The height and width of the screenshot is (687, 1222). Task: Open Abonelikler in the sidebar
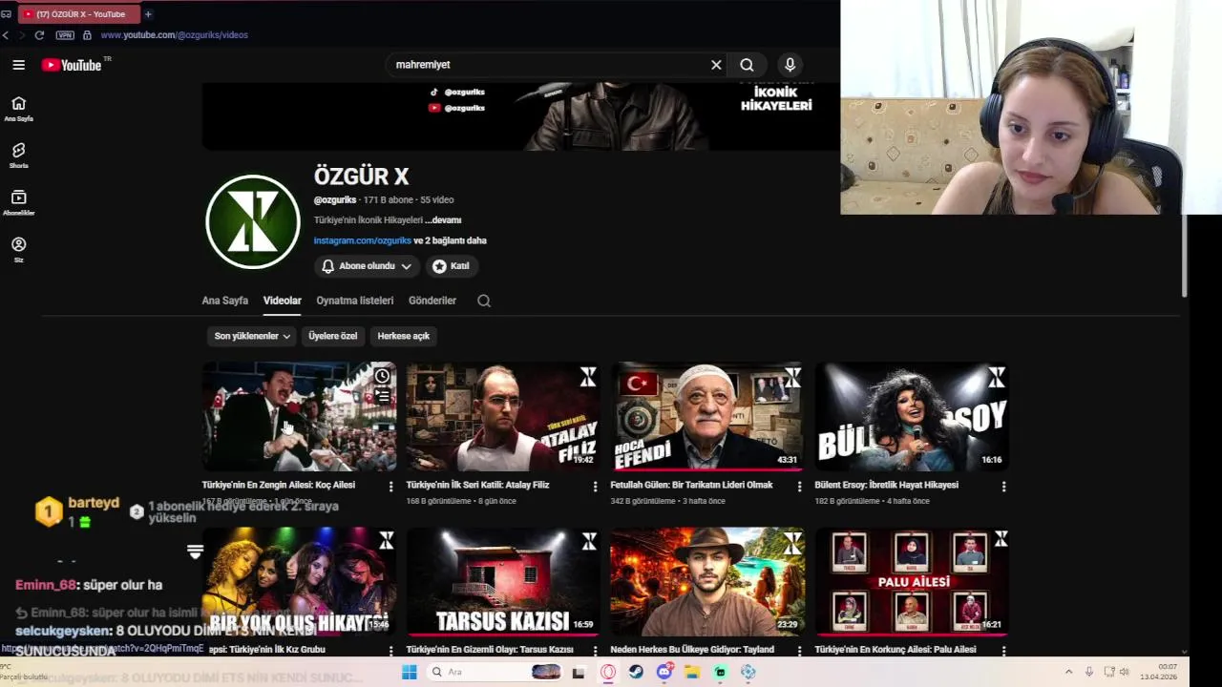(x=18, y=202)
